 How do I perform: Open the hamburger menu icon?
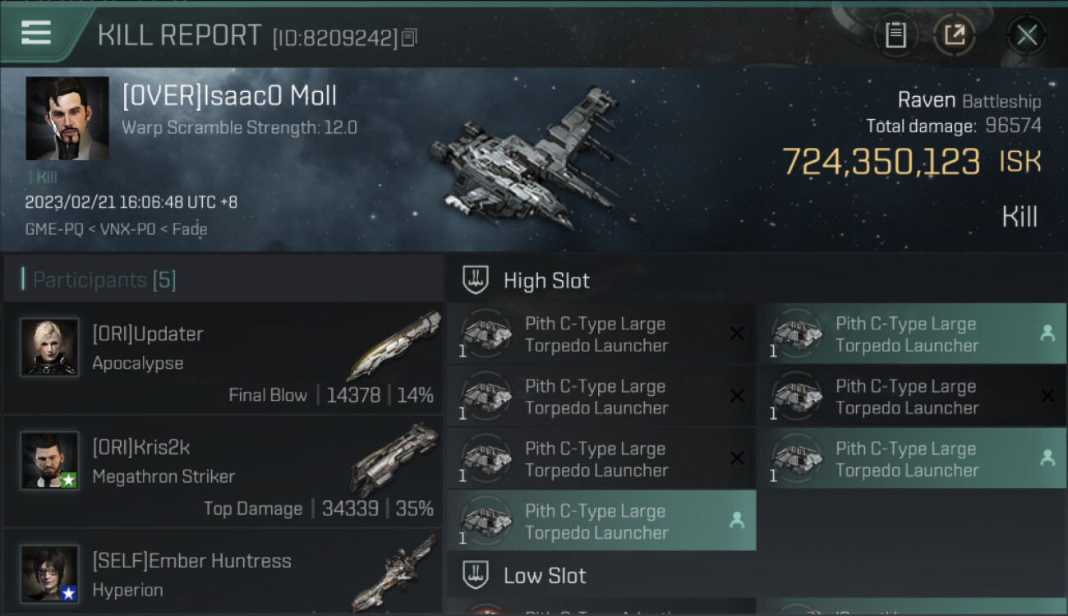pyautogui.click(x=36, y=33)
